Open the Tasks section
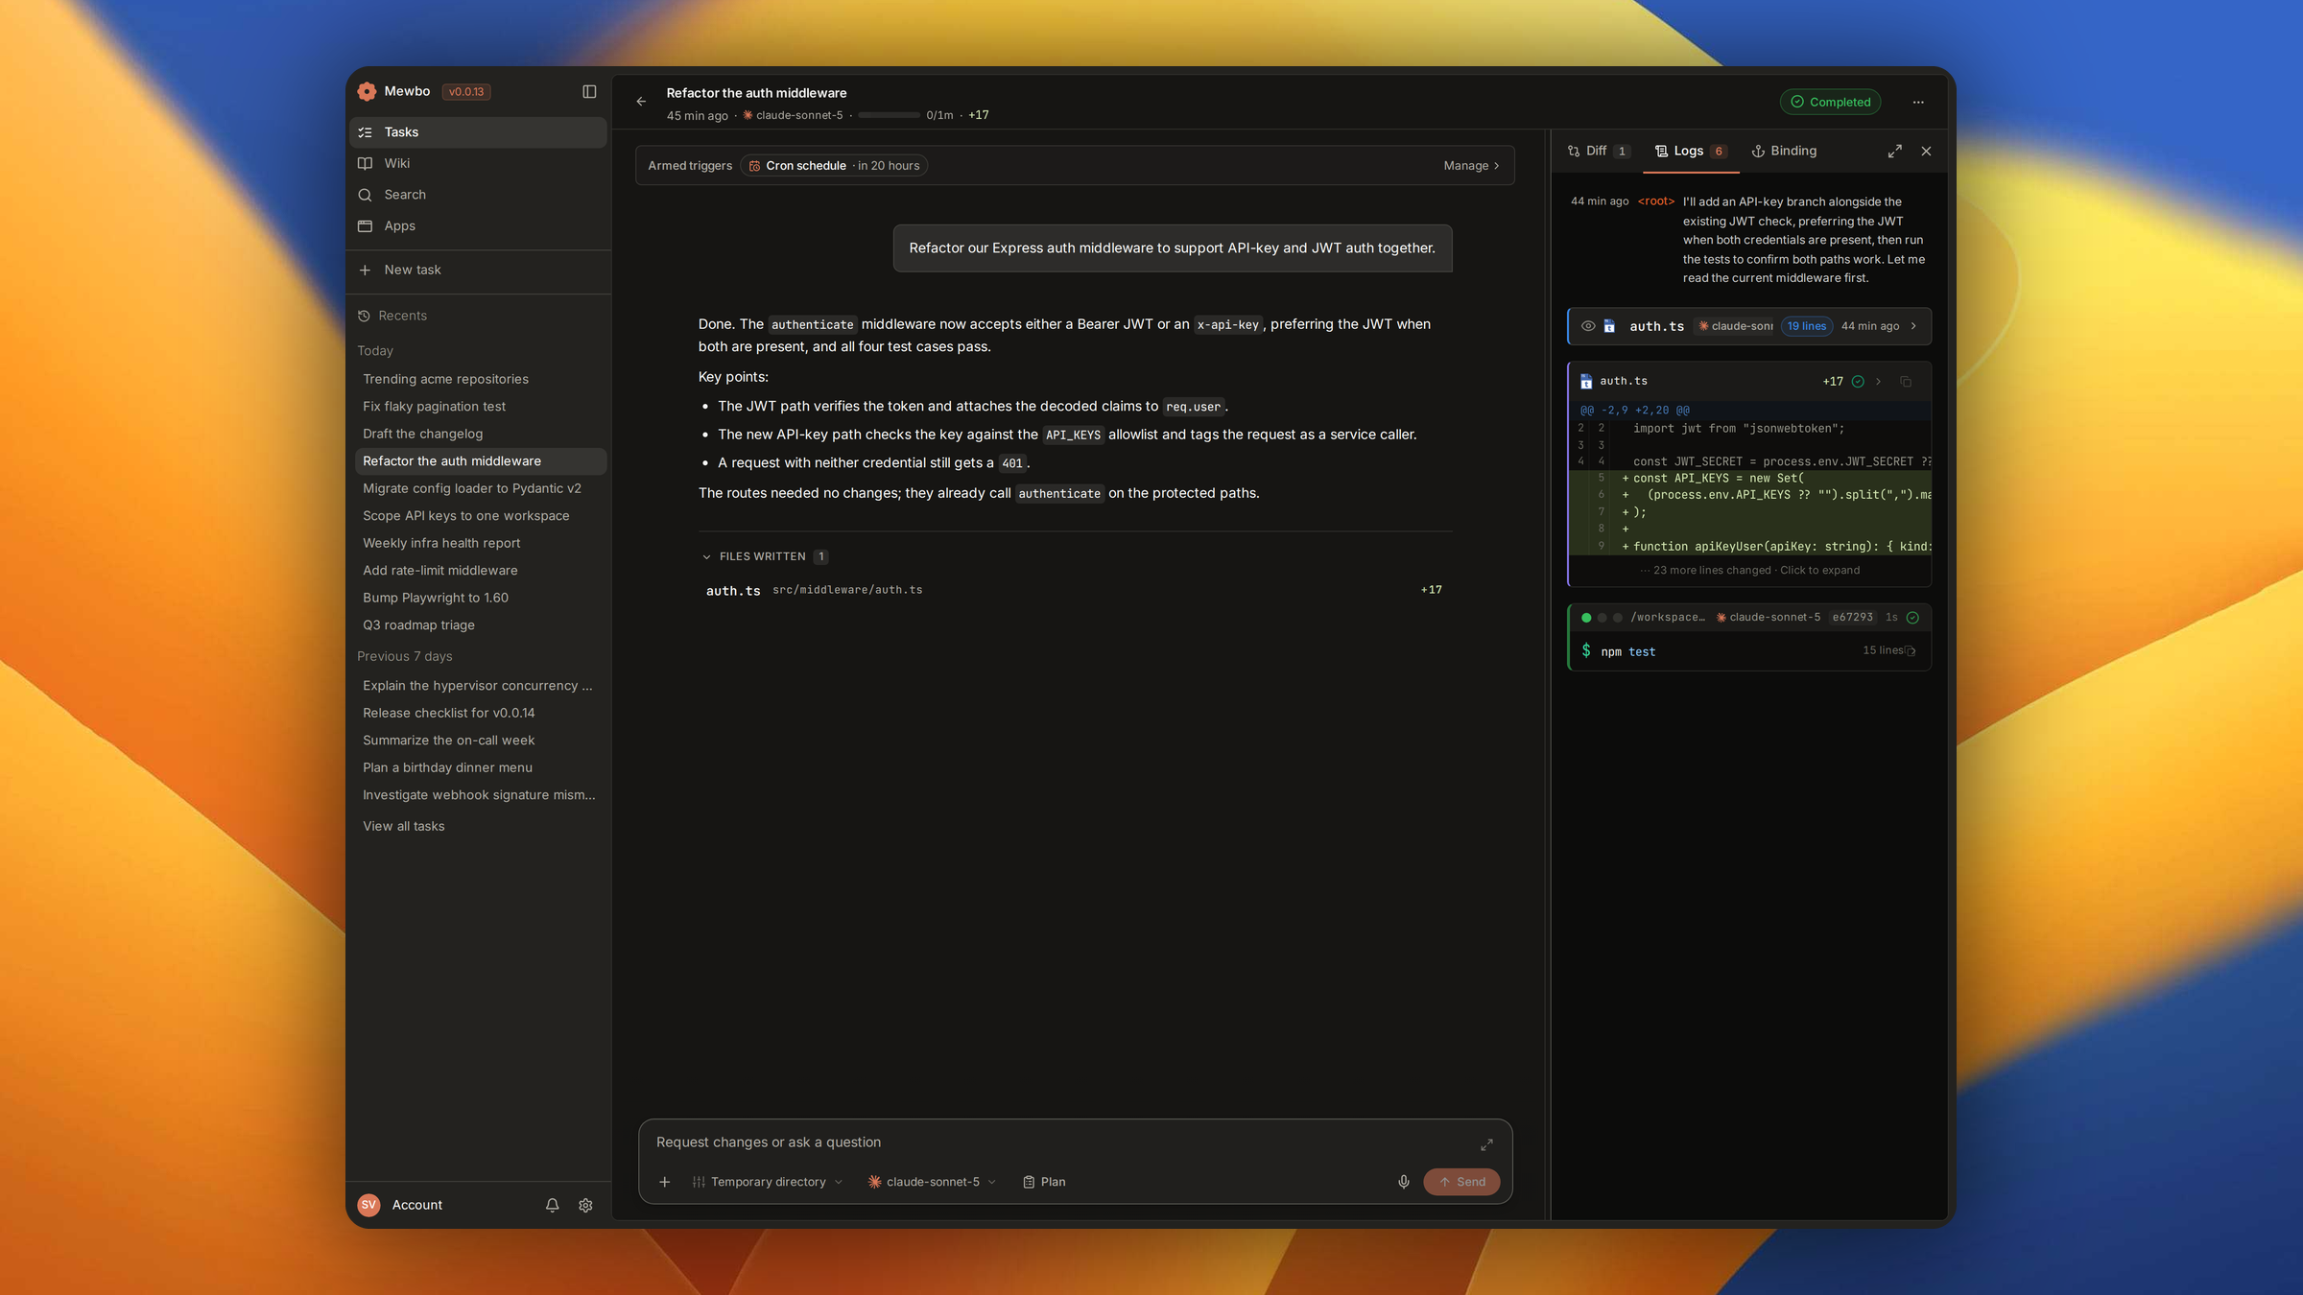2303x1295 pixels. tap(480, 132)
